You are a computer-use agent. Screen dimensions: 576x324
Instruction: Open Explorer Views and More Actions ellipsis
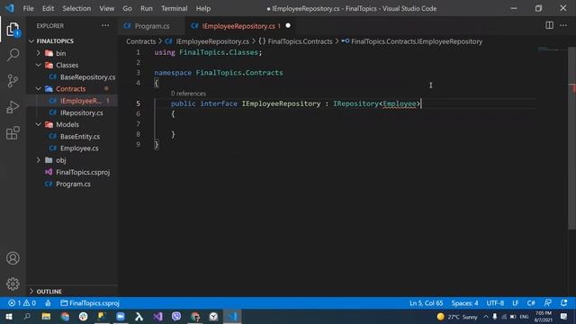coord(105,26)
